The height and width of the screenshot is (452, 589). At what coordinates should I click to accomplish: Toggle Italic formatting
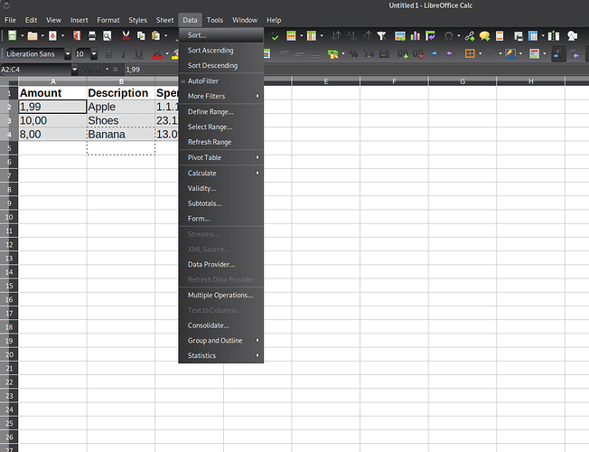(x=124, y=53)
